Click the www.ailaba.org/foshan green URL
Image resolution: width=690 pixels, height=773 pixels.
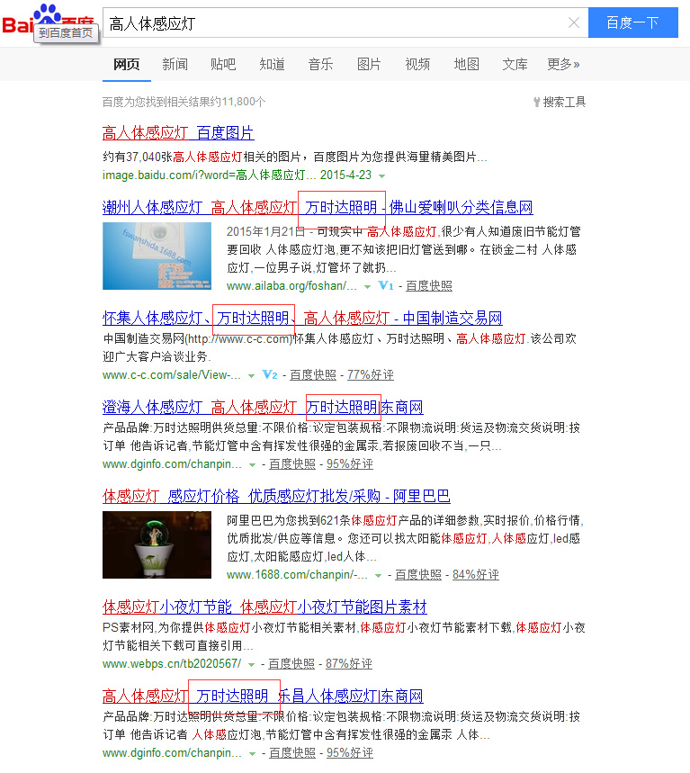[291, 286]
